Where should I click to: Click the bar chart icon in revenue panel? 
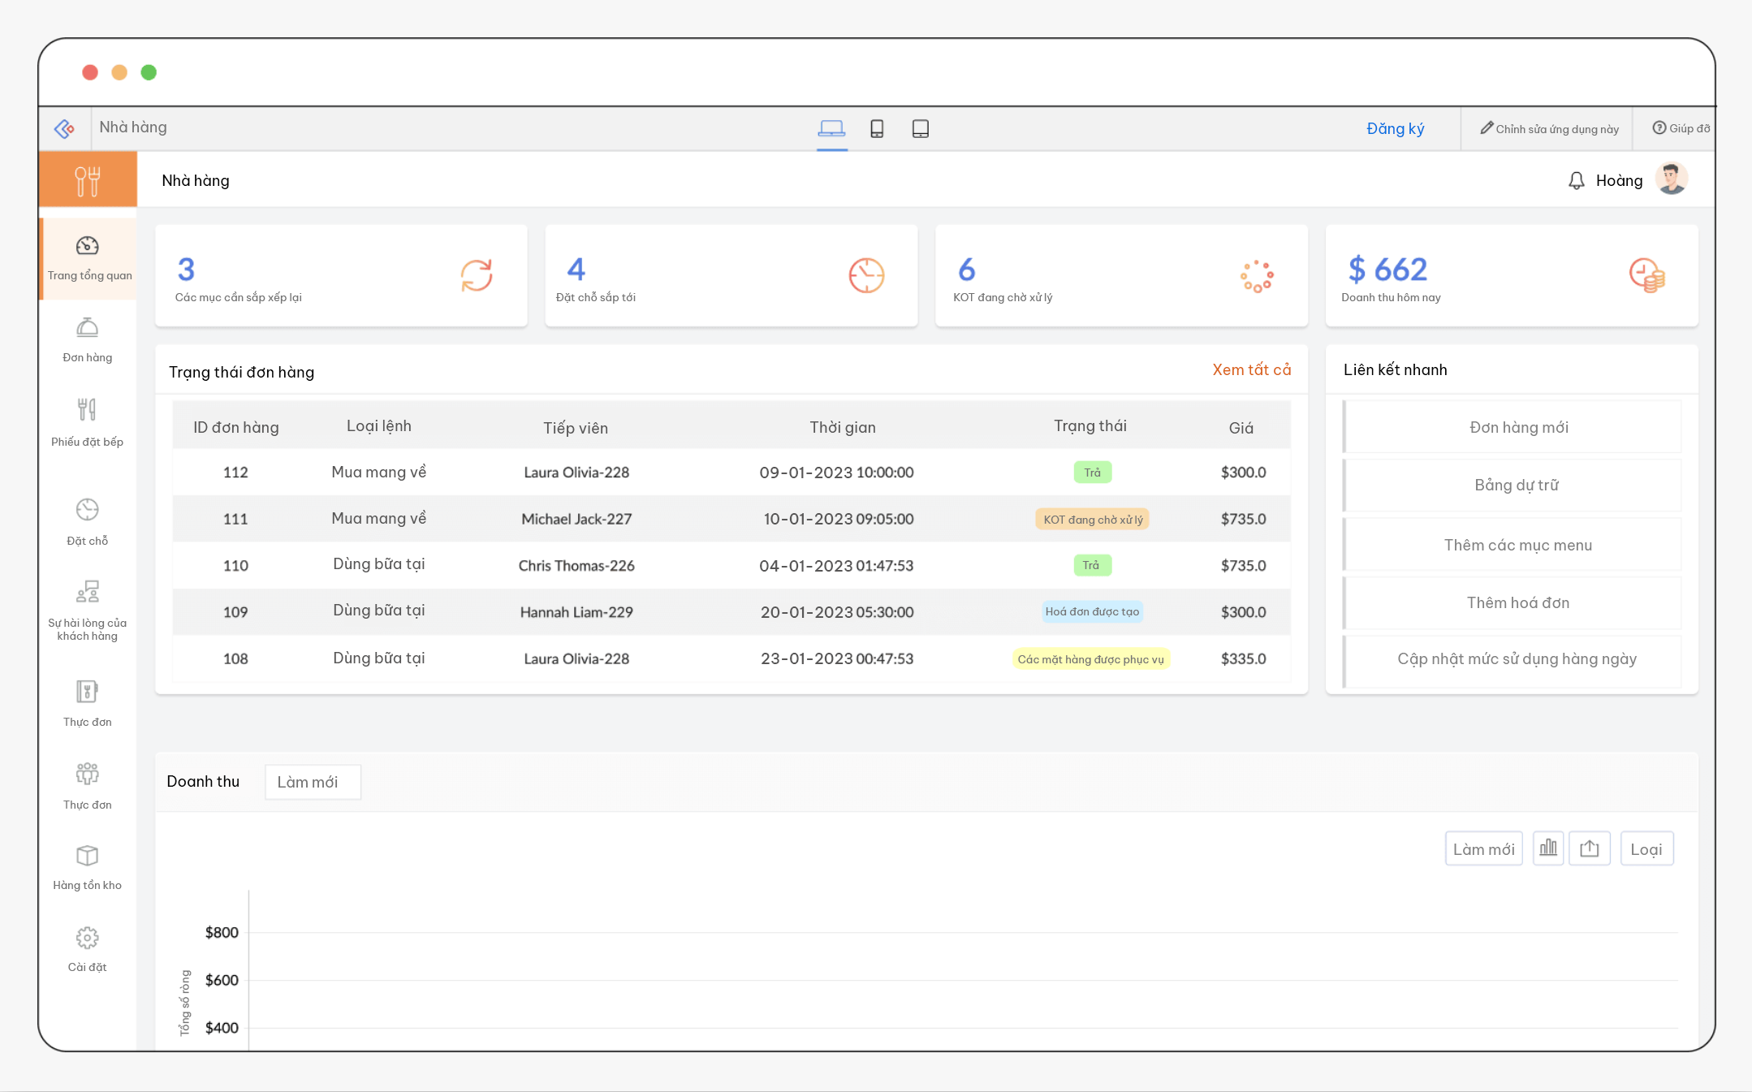point(1548,848)
